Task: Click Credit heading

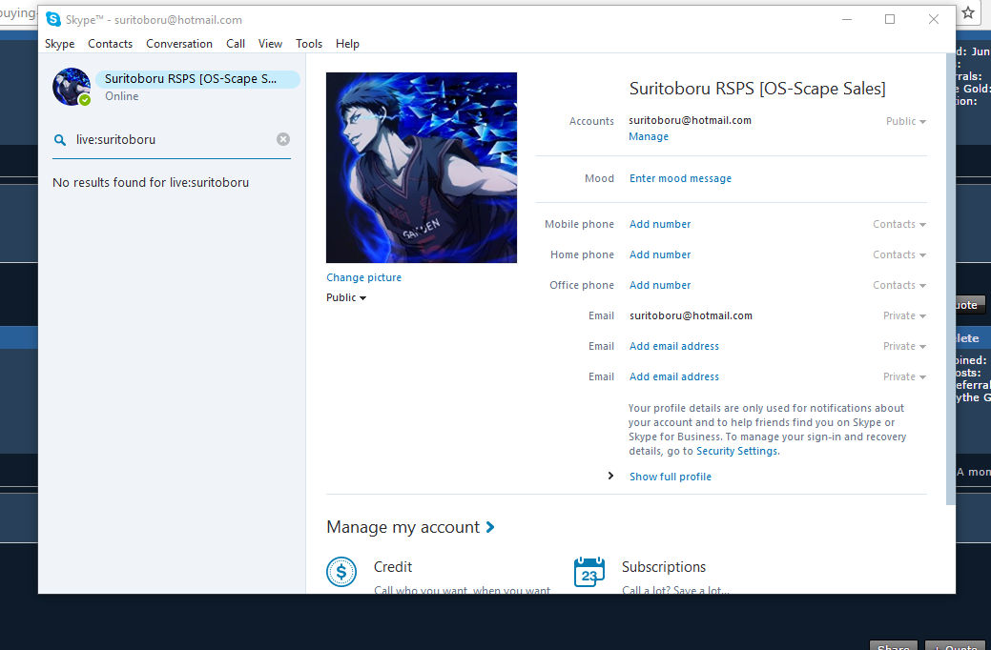Action: tap(392, 567)
